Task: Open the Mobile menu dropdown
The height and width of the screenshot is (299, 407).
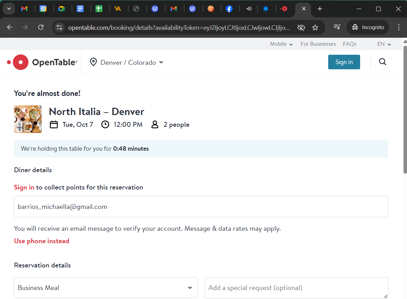Action: point(281,44)
